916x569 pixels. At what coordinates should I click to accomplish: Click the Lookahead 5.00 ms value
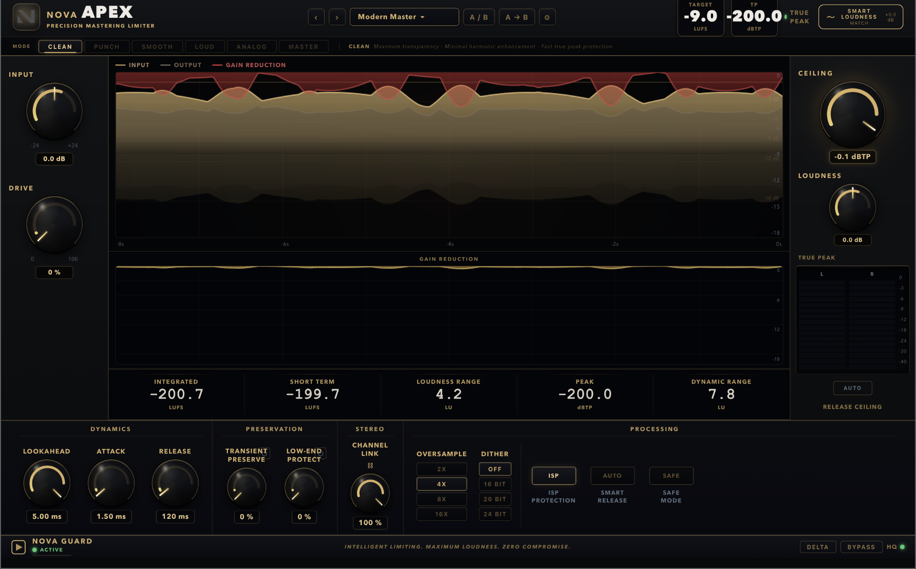tap(47, 516)
